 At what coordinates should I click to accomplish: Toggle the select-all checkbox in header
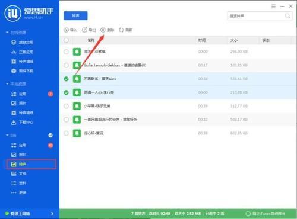tap(66, 40)
